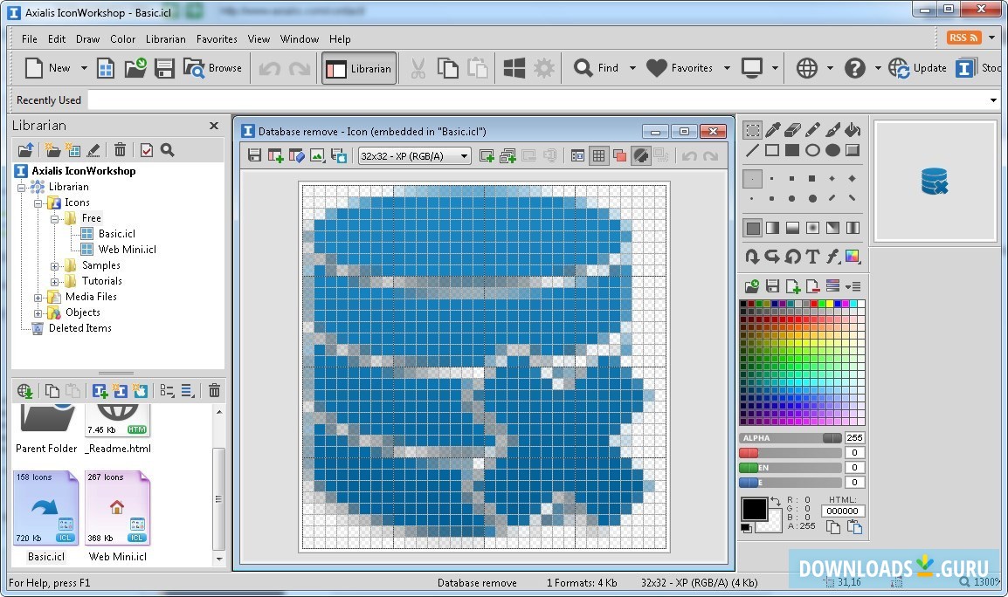Open the 32x32 - XP image format dropdown
The height and width of the screenshot is (597, 1008).
(415, 155)
